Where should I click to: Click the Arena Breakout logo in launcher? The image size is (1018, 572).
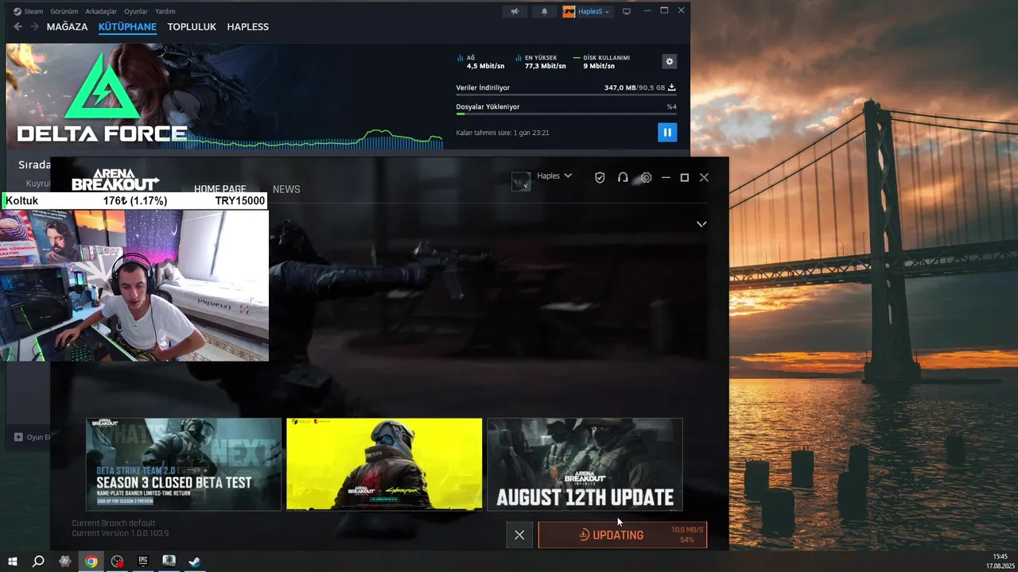pyautogui.click(x=115, y=180)
